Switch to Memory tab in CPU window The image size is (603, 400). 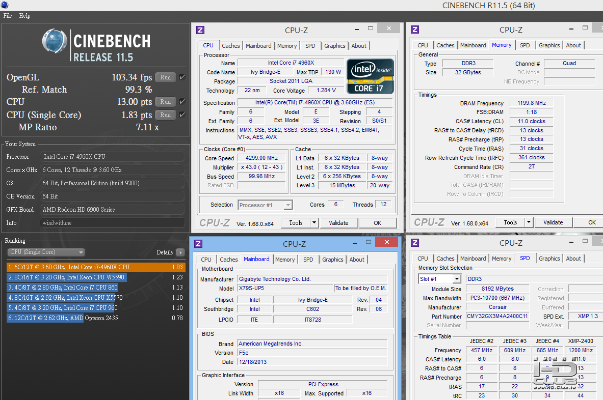pyautogui.click(x=287, y=46)
